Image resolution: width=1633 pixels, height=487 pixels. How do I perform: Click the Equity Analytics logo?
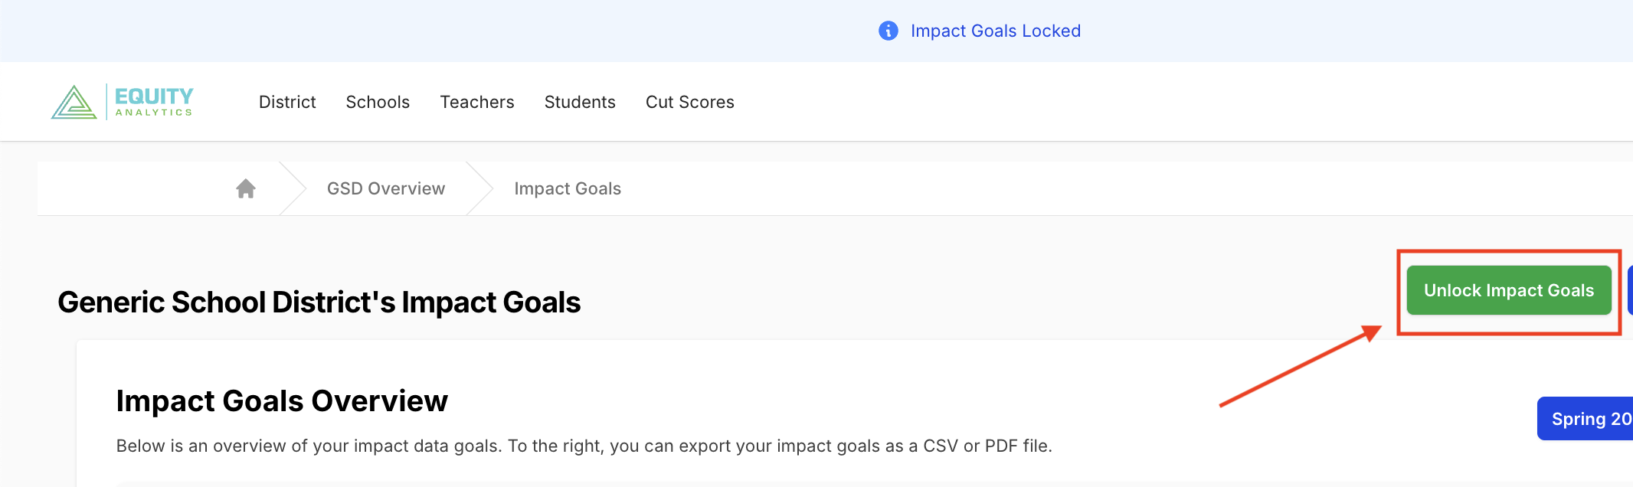(x=123, y=101)
